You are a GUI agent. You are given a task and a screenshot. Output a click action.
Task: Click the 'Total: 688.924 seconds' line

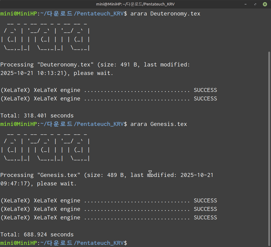click(x=37, y=235)
